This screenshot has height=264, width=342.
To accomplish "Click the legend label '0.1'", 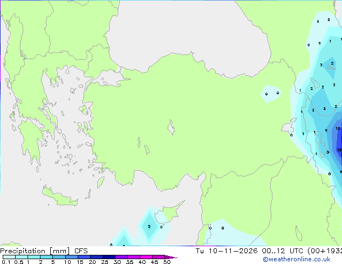I will pyautogui.click(x=6, y=262).
